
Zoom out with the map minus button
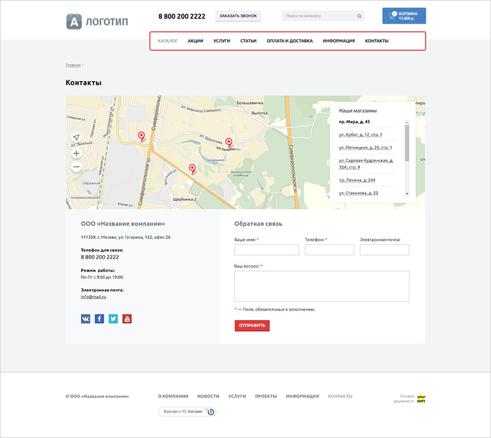point(75,166)
